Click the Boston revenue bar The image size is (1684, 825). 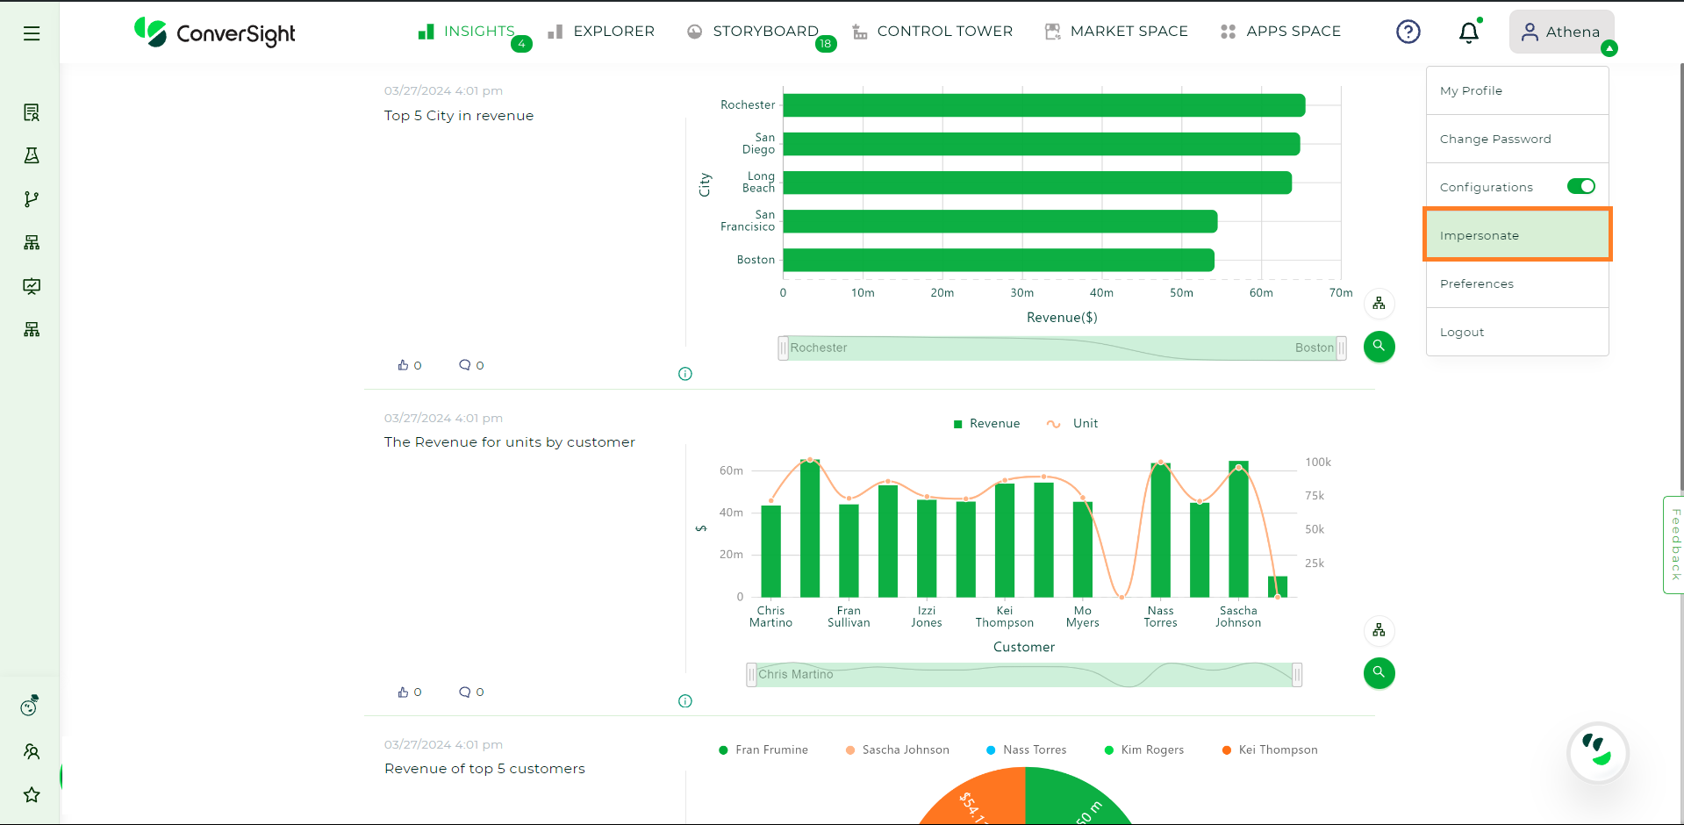pos(999,260)
